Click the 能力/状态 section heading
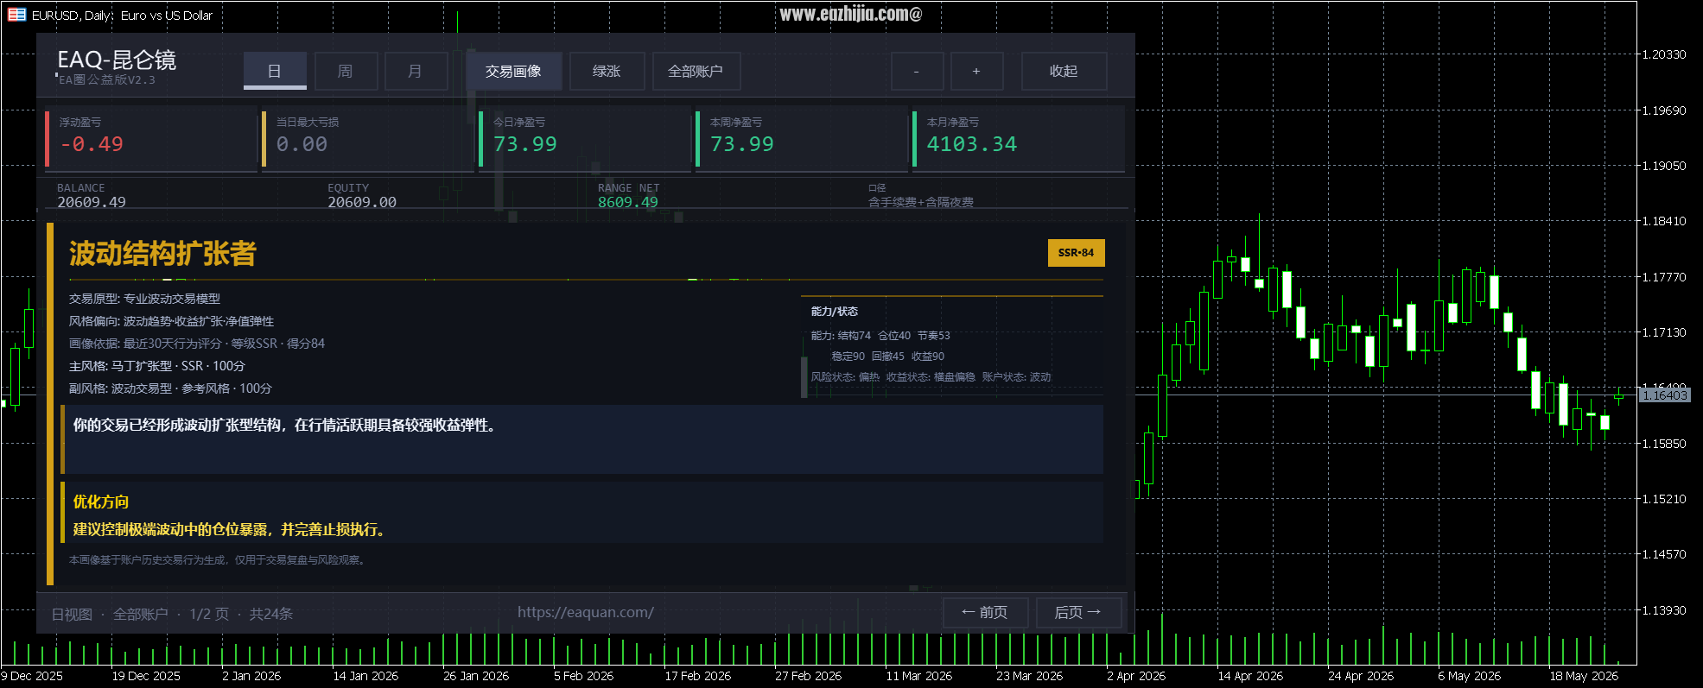 click(835, 312)
